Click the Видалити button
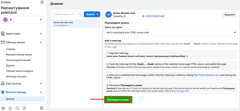This screenshot has width=240, height=111. coord(229,15)
